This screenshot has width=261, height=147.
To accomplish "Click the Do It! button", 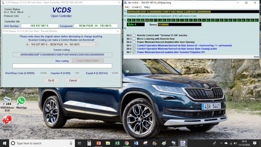I will point(51,80).
